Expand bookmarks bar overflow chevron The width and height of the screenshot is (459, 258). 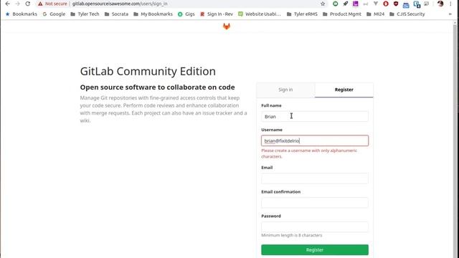450,14
